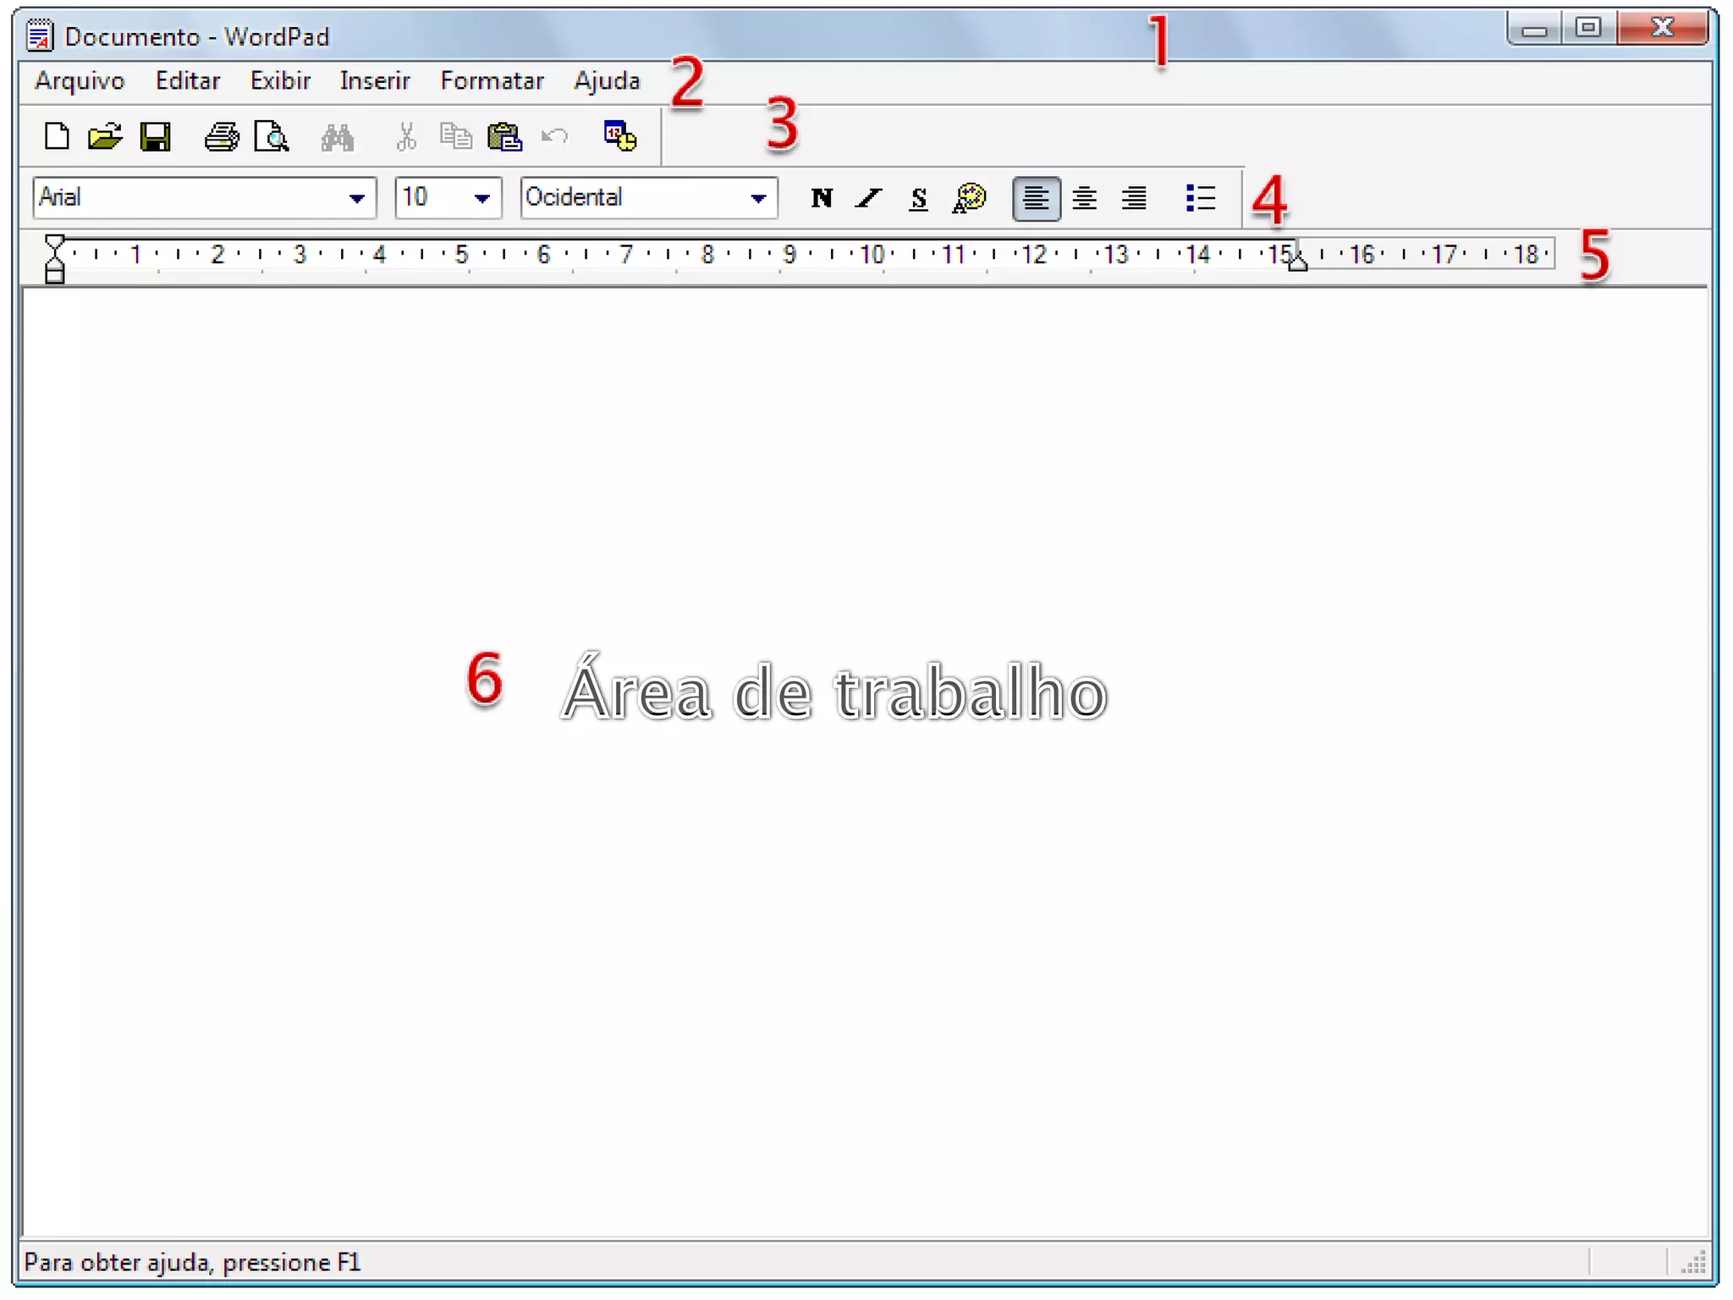The image size is (1733, 1300).
Task: Save the document using the floppy disk icon
Action: 155,136
